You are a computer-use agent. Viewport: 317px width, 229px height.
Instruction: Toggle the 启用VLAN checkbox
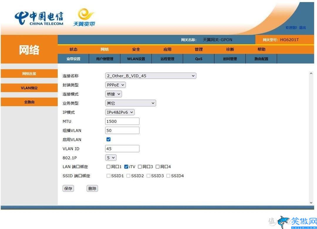108,140
